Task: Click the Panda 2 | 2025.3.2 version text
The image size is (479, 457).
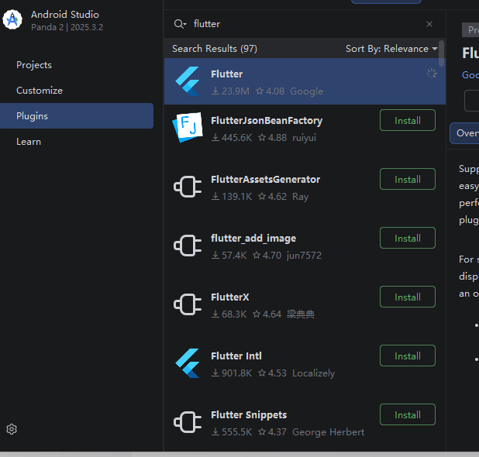Action: 67,27
